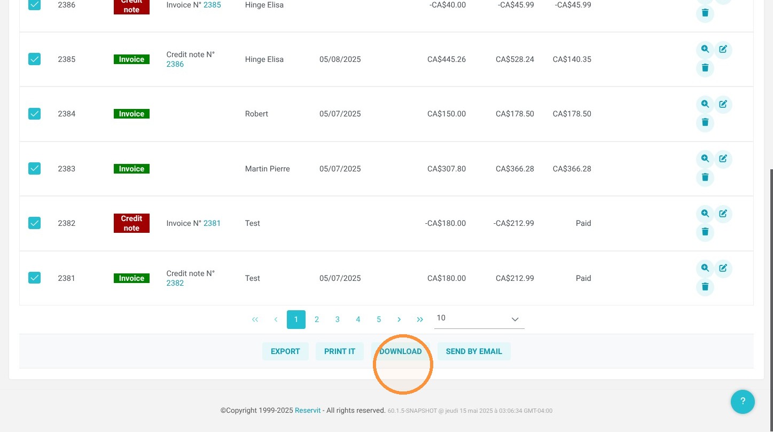The image size is (773, 432).
Task: Go to page 4
Action: pos(358,319)
